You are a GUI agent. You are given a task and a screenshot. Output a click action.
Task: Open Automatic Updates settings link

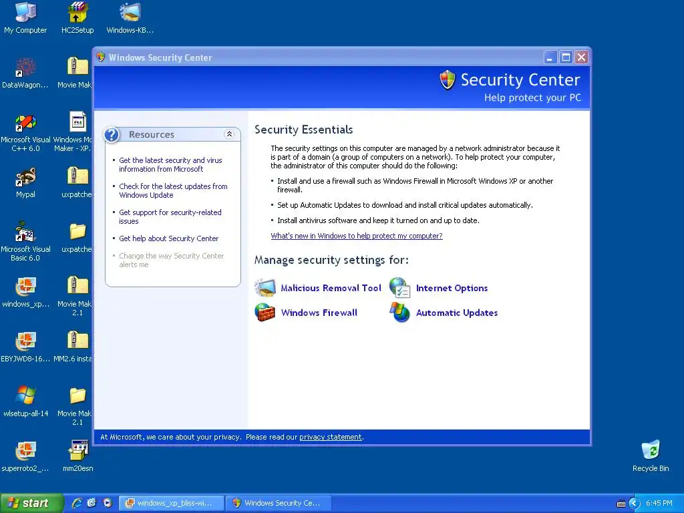tap(457, 313)
